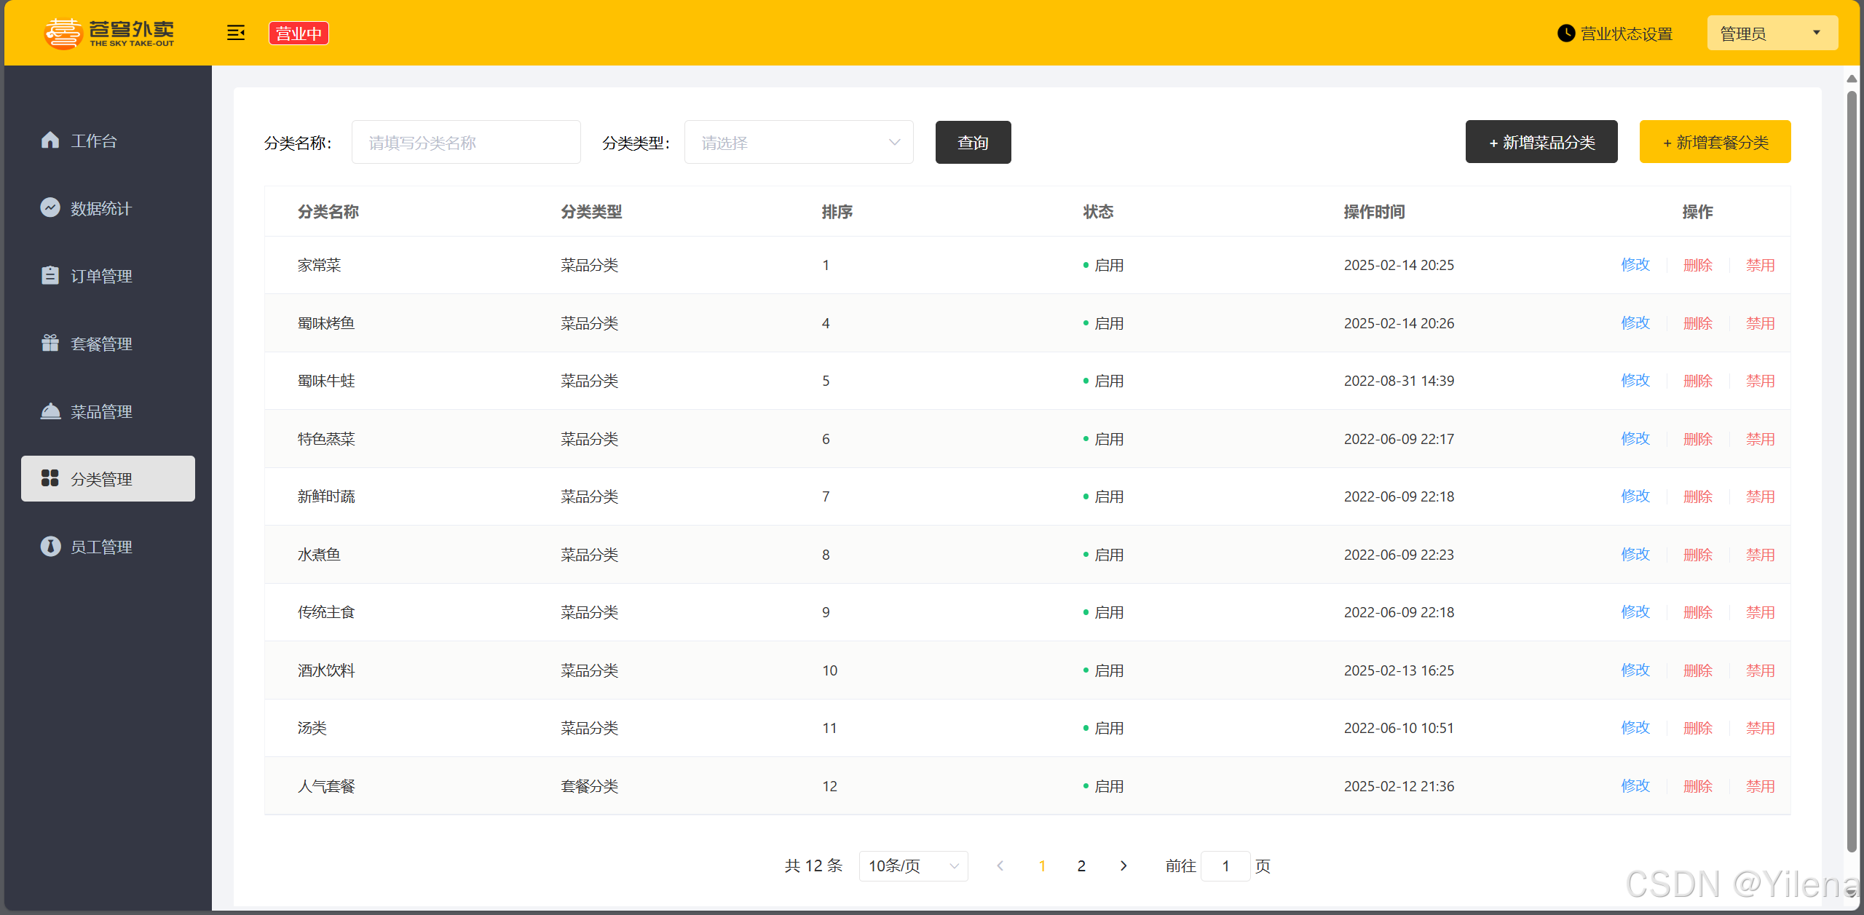Click the 分类名称 search input field
The image size is (1864, 915).
point(466,143)
